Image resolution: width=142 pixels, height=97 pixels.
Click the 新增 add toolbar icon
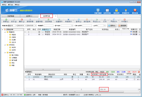tap(6, 19)
